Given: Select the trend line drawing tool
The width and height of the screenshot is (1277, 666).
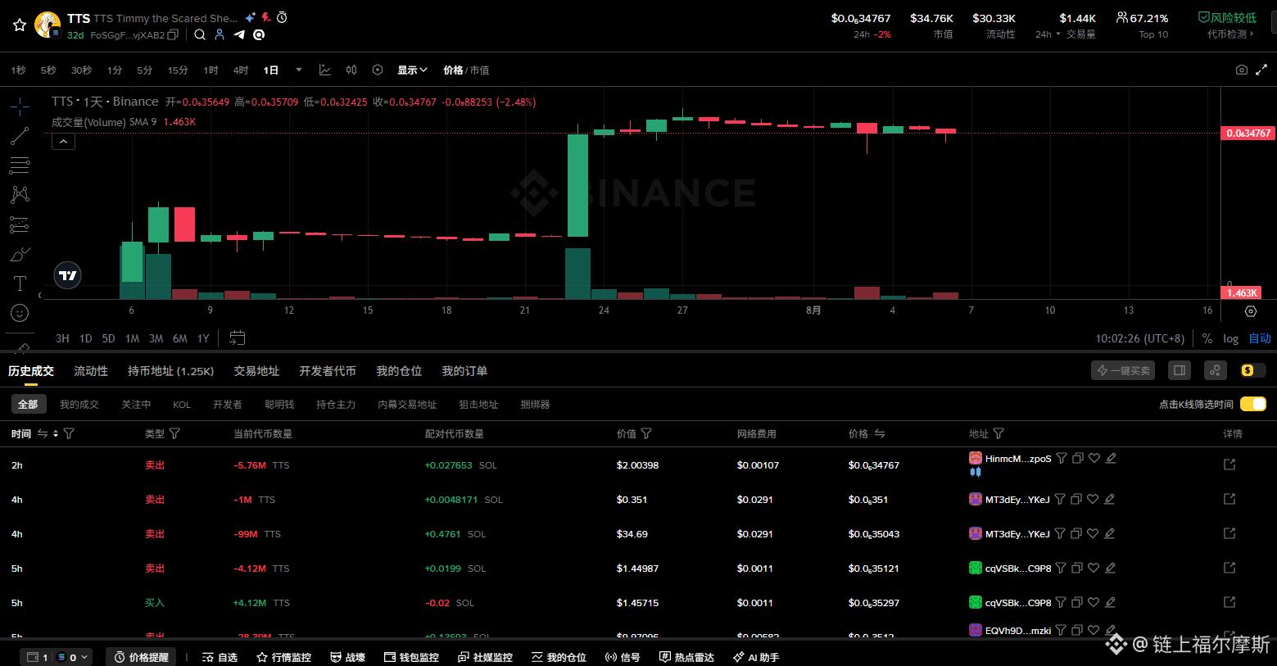Looking at the screenshot, I should point(20,137).
